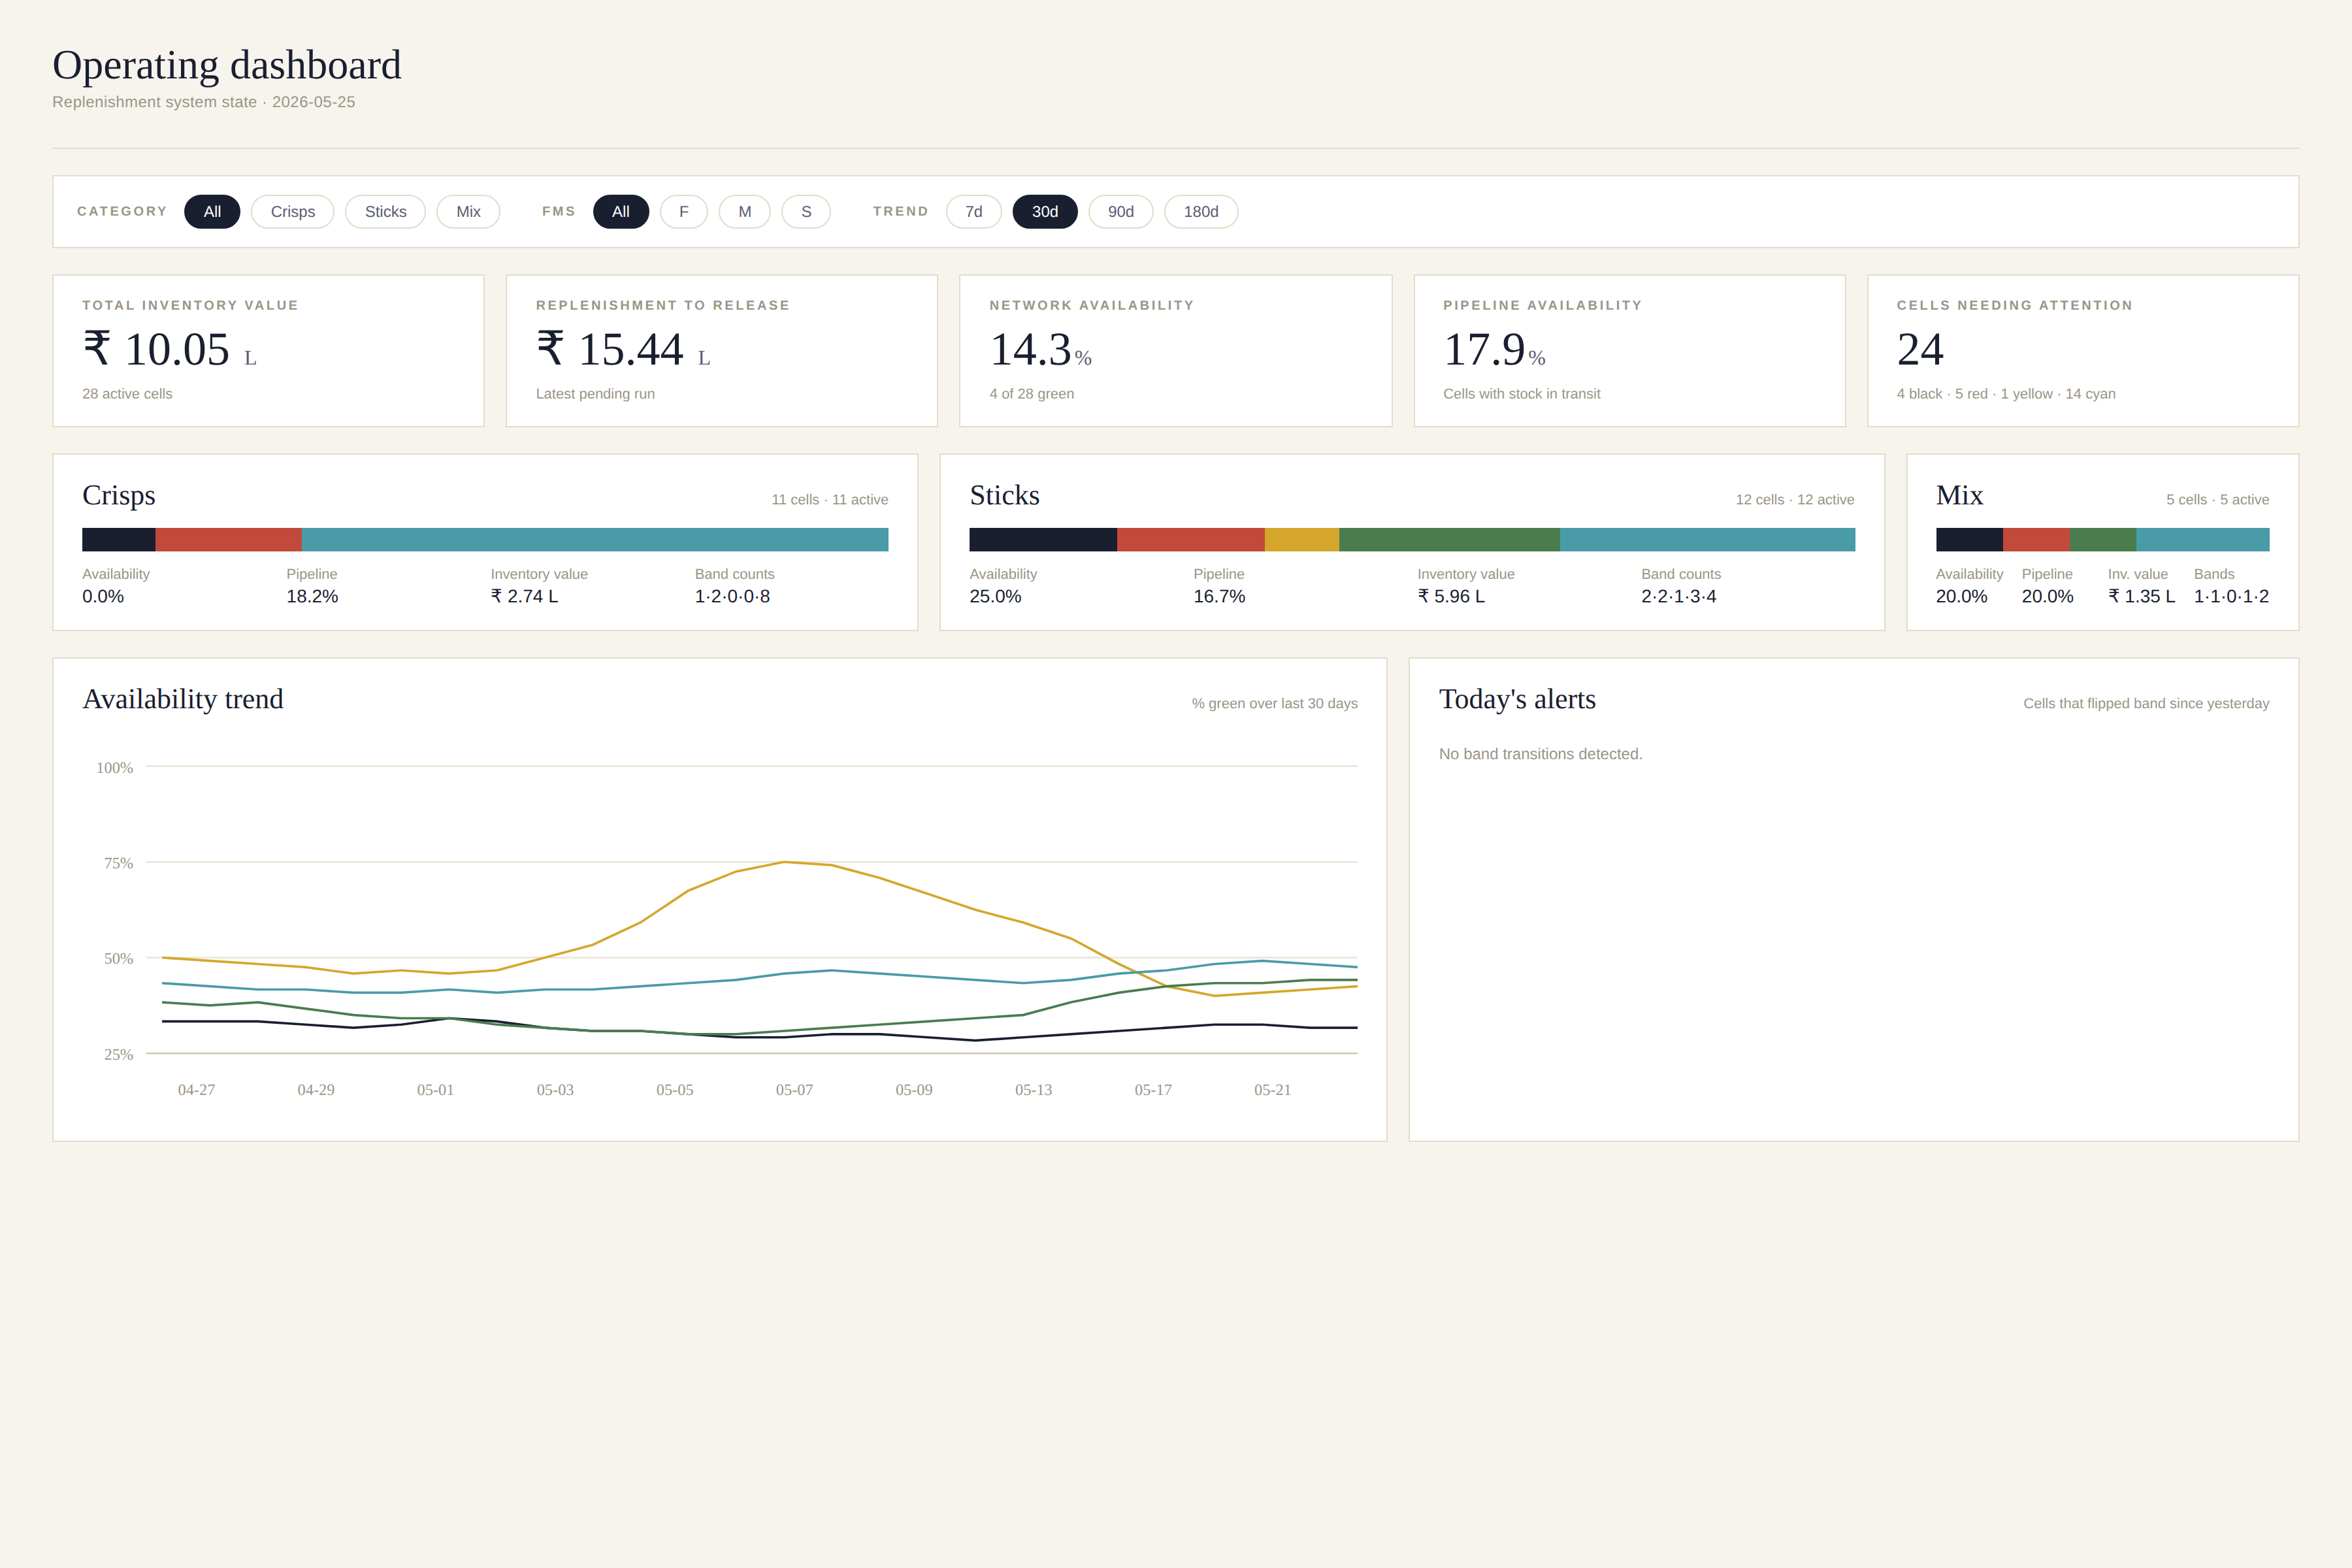Click the black segment of Sticks band bar
The width and height of the screenshot is (2352, 1568).
pyautogui.click(x=1043, y=540)
